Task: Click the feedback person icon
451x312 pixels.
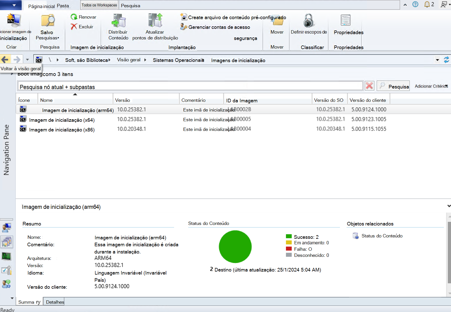Action: point(444,4)
